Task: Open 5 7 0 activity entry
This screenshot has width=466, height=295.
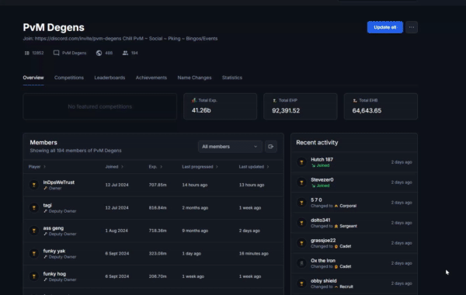Action: (316, 200)
